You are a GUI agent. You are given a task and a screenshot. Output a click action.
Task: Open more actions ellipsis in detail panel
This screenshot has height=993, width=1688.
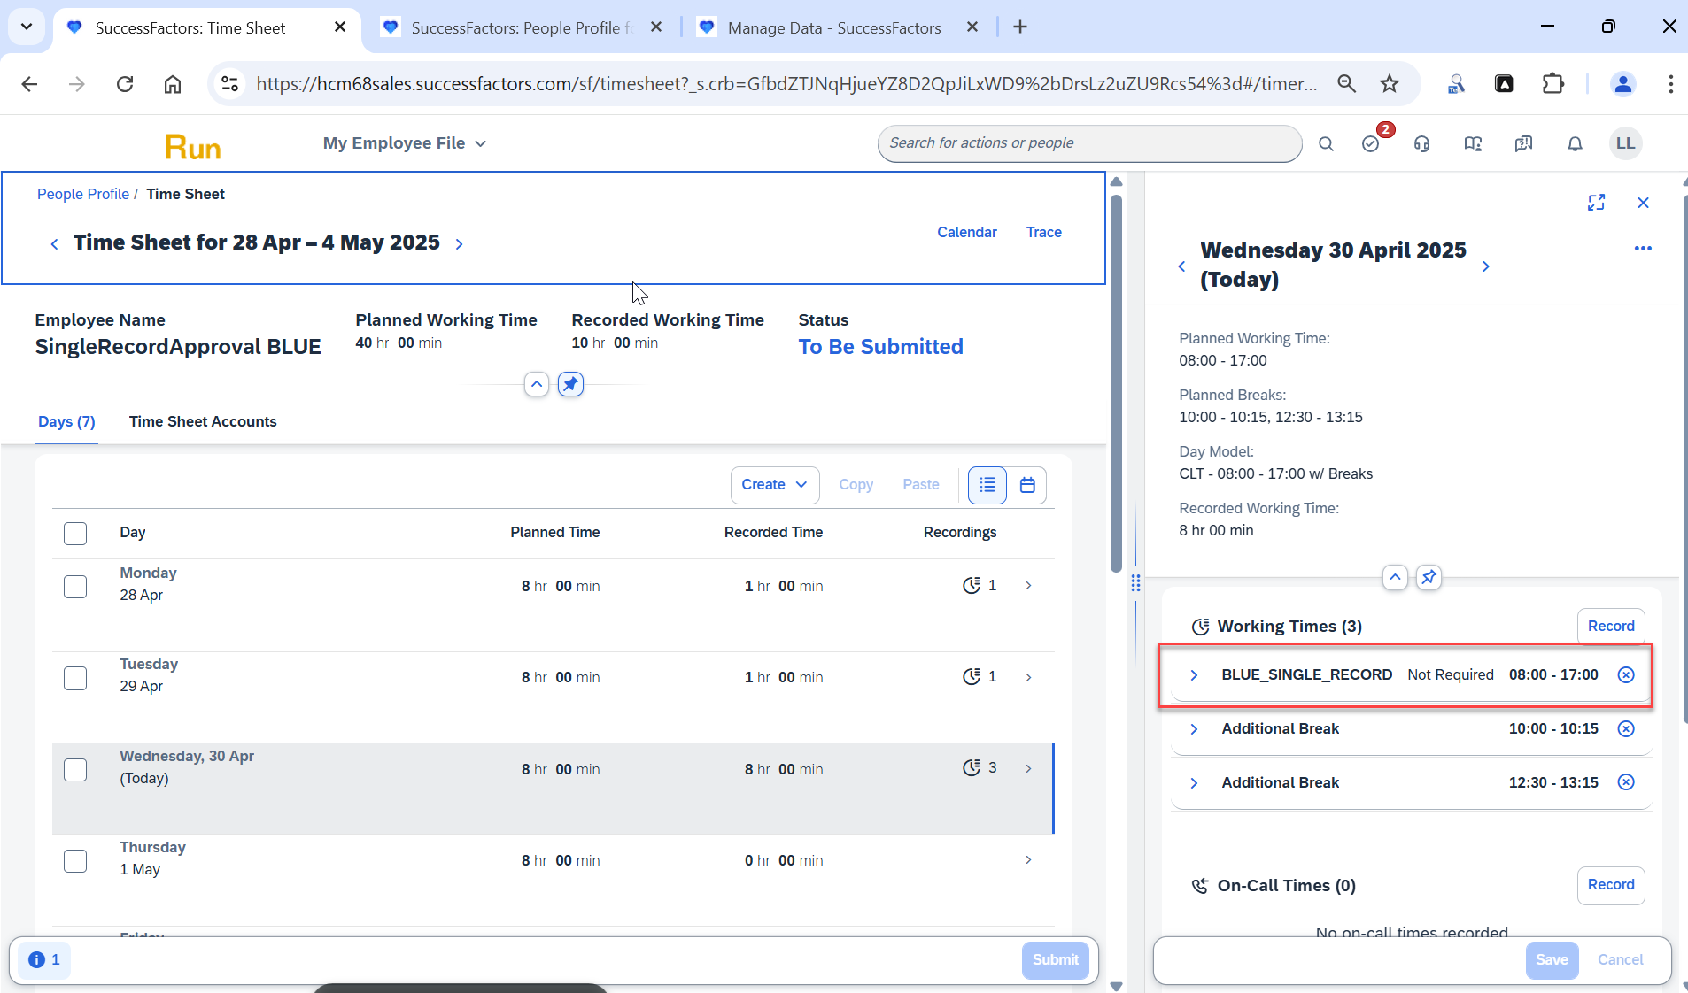[1643, 249]
